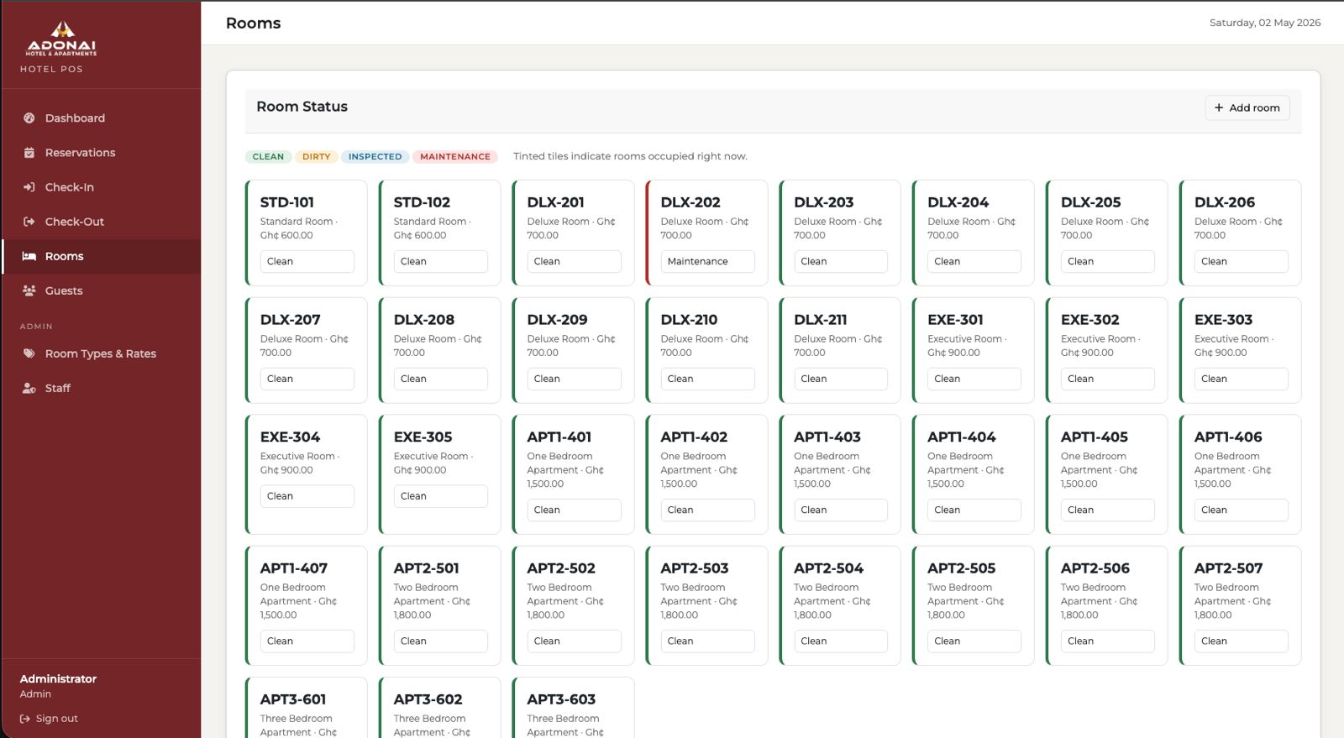Click the Sign out arrow icon

[25, 719]
